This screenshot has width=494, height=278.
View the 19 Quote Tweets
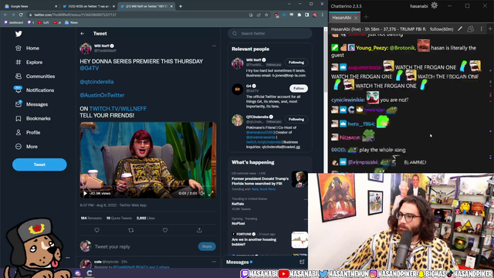[x=119, y=218]
